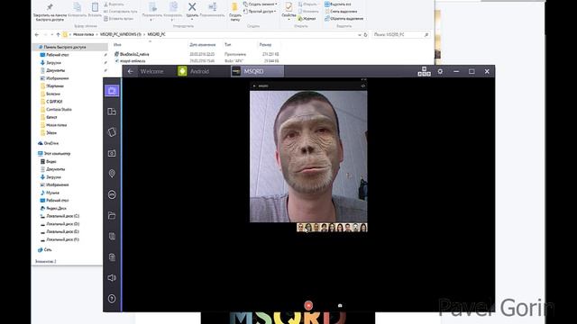Click the Cut command in Explorer ribbon
Image resolution: width=577 pixels, height=324 pixels.
pyautogui.click(x=114, y=4)
